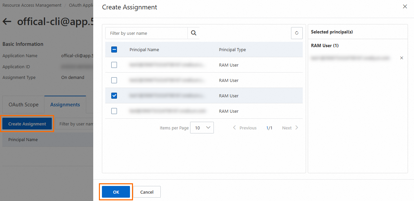Go to the previous page arrow
This screenshot has height=201, width=414.
tap(235, 128)
